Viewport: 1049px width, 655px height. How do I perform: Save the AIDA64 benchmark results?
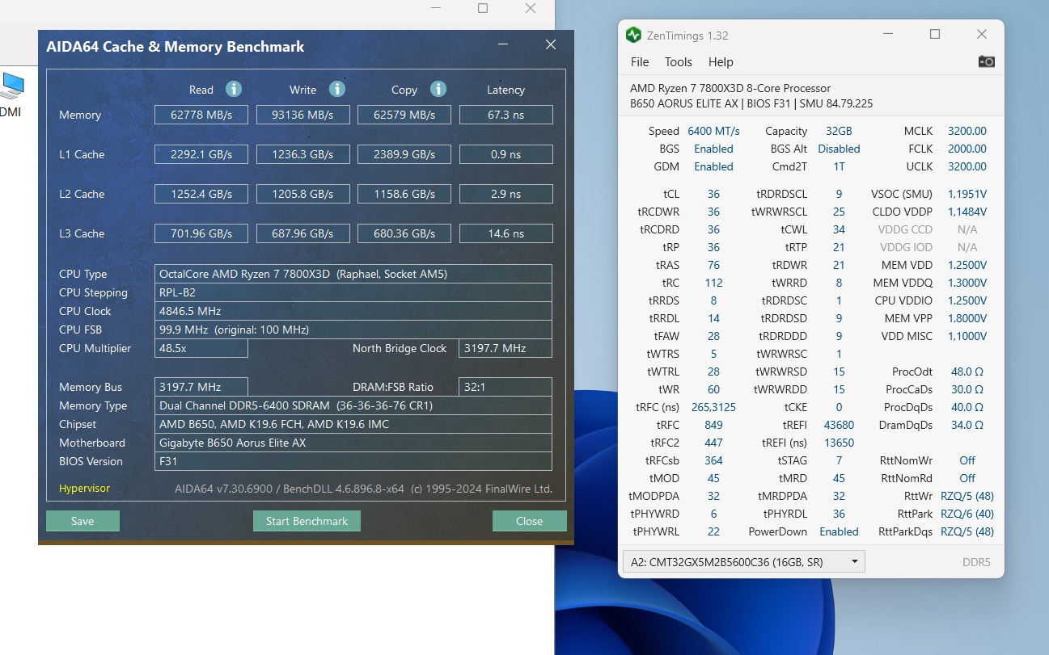[x=82, y=521]
